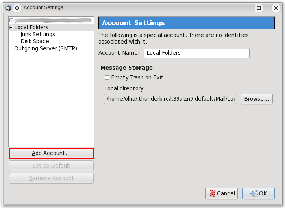Click the sticky button beside the Thunderbird icon
The image size is (285, 208).
(x=17, y=7)
